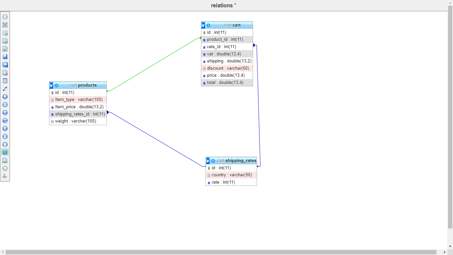
Task: Select the Create relationship tool
Action: [x=5, y=89]
